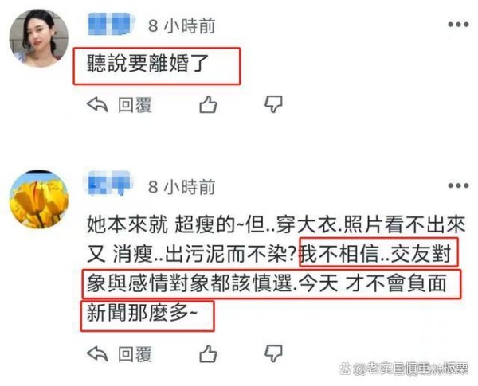Click the blurred username of the second commenter
Viewport: 478px width, 386px height.
point(108,183)
